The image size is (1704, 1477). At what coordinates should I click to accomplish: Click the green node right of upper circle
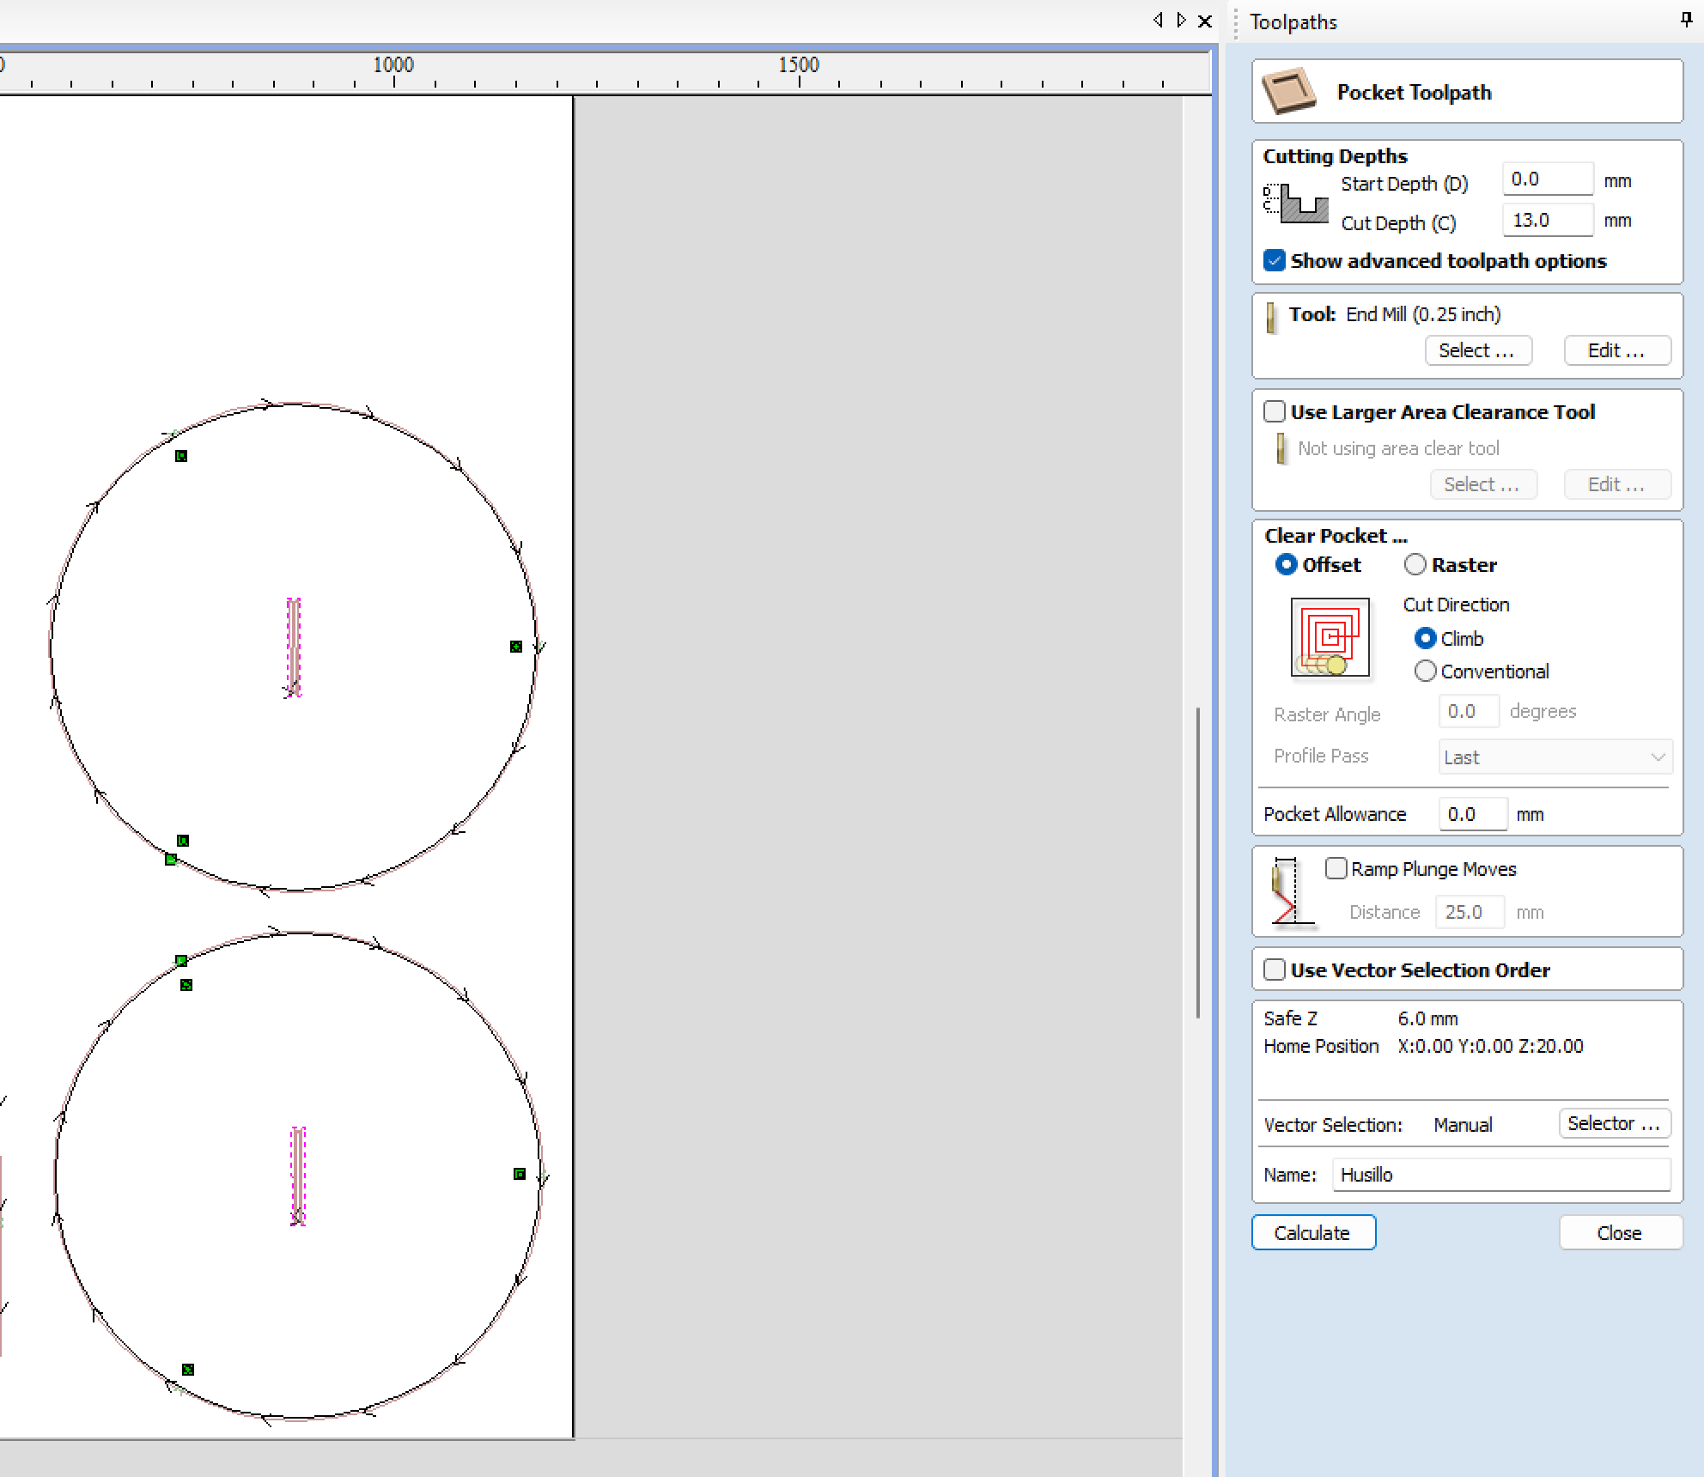[516, 647]
